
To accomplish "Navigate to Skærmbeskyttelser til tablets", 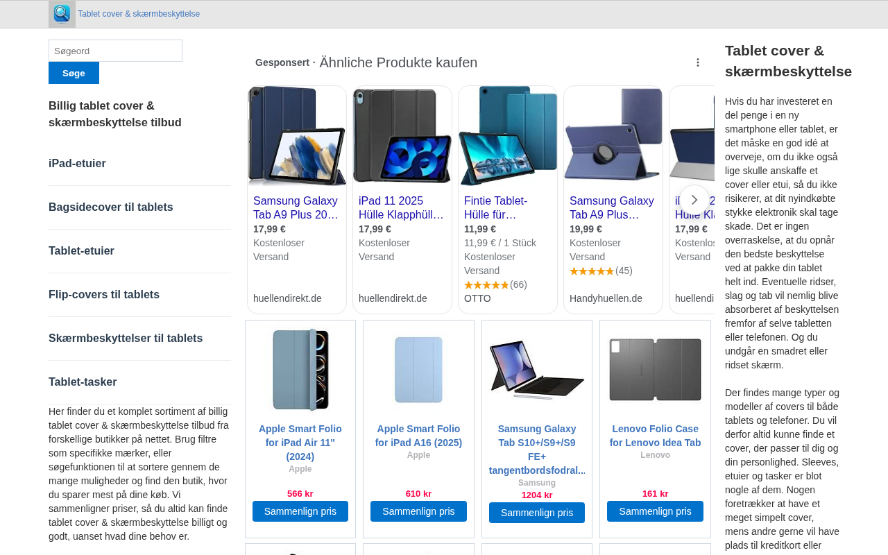I will (126, 339).
